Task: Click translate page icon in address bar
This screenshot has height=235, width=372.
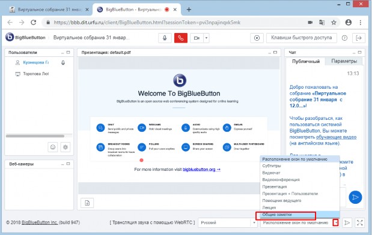Action: coord(322,23)
